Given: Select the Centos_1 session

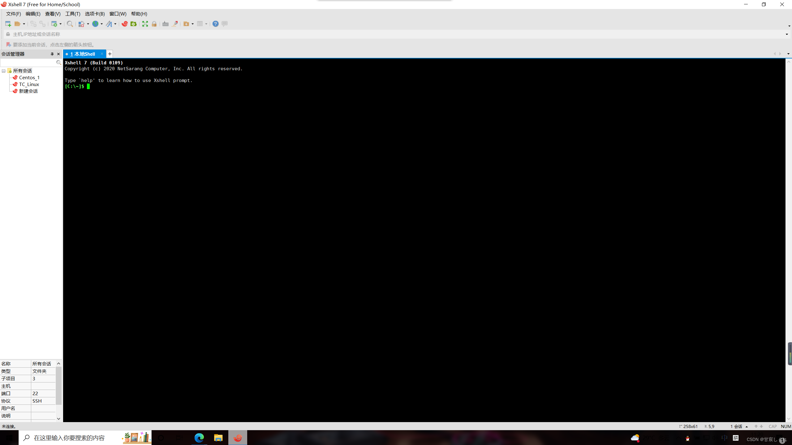Looking at the screenshot, I should (29, 78).
